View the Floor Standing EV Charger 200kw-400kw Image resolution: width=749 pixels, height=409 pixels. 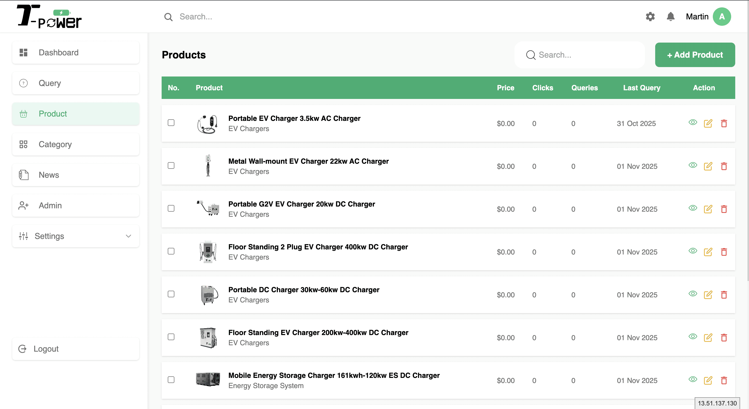coord(693,337)
